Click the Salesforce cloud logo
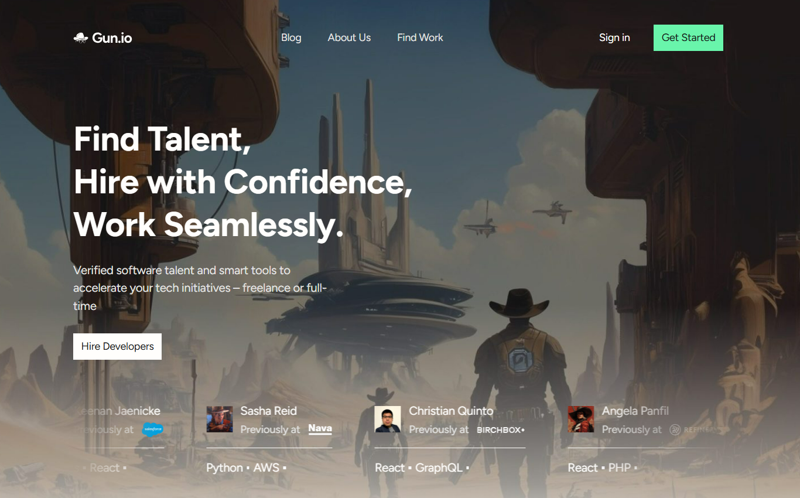Image resolution: width=800 pixels, height=498 pixels. pos(153,429)
